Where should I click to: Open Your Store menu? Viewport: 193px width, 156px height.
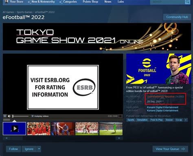[16, 2]
